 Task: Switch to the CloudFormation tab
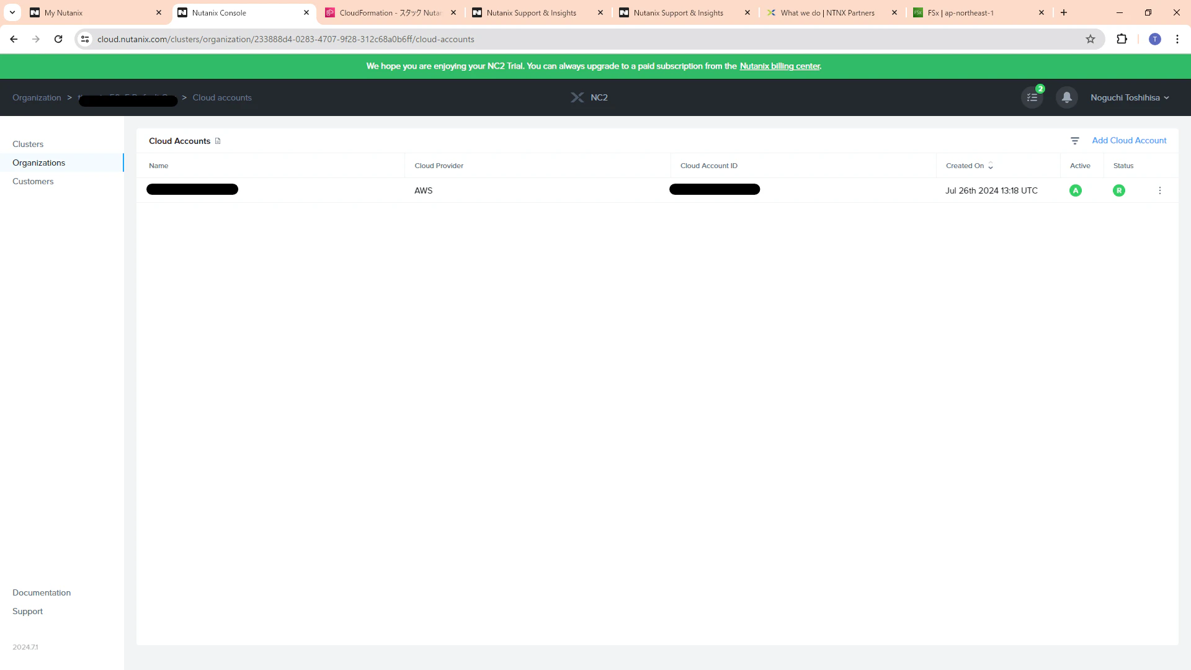pyautogui.click(x=391, y=12)
